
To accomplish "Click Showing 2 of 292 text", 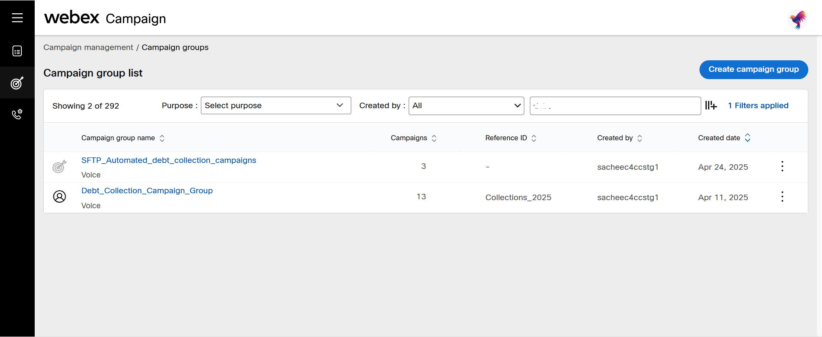I will click(86, 106).
